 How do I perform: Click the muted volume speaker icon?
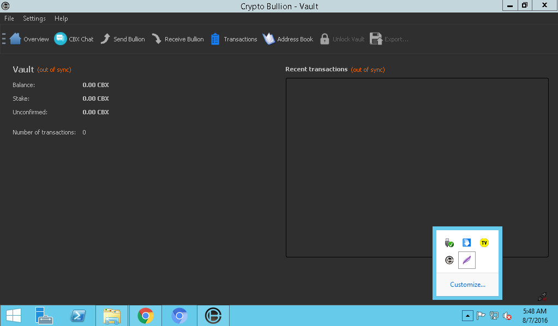click(507, 315)
